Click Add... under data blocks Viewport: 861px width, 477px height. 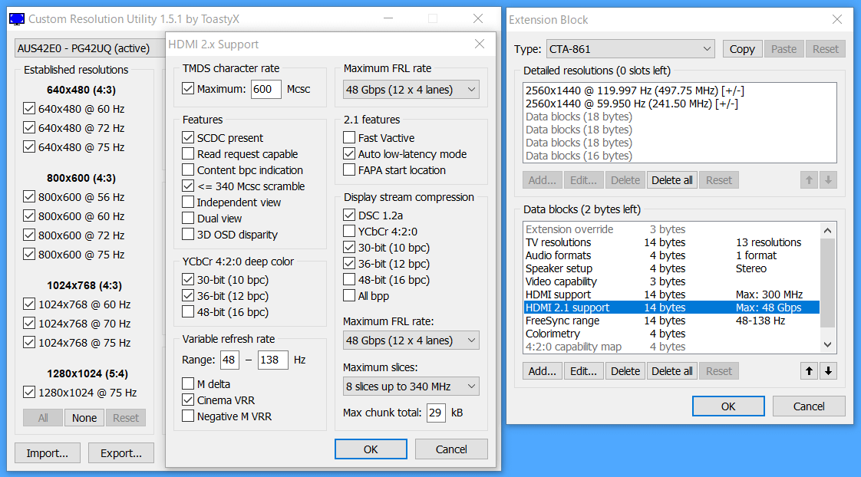[x=542, y=371]
